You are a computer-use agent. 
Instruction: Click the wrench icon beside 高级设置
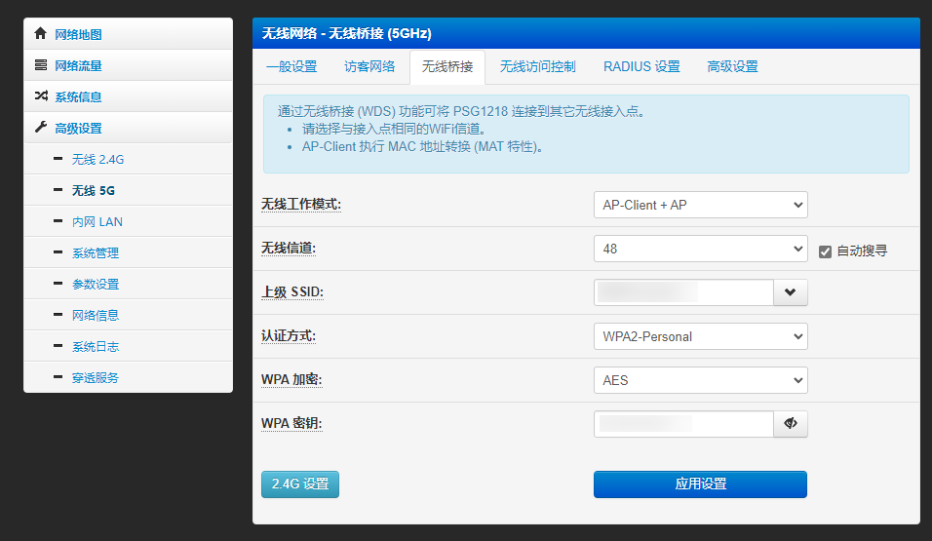[x=40, y=128]
